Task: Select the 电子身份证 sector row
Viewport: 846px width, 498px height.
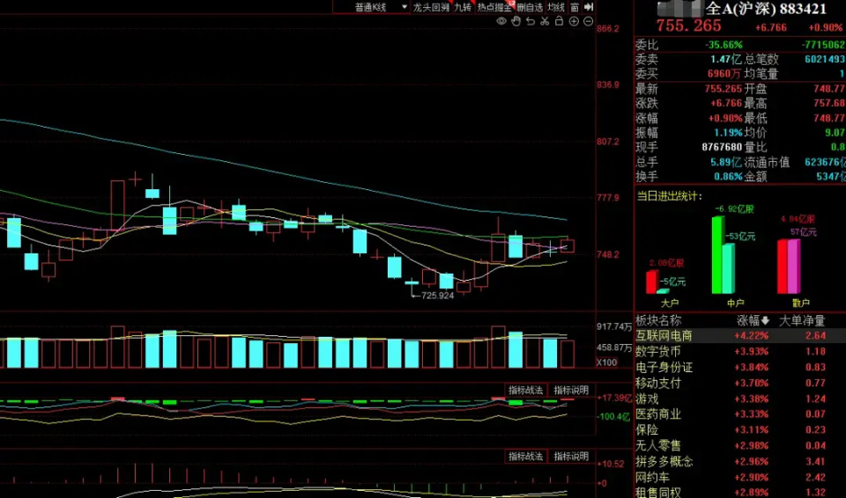Action: coord(740,368)
